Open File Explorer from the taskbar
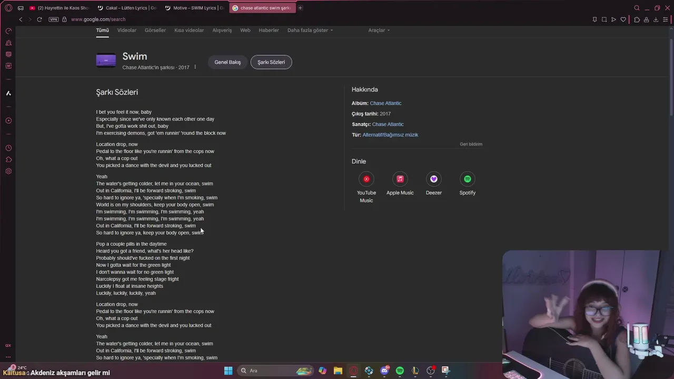674x379 pixels. coord(338,371)
